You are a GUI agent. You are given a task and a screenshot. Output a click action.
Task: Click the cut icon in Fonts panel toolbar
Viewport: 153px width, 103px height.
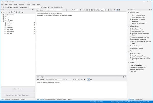[x=10, y=12]
